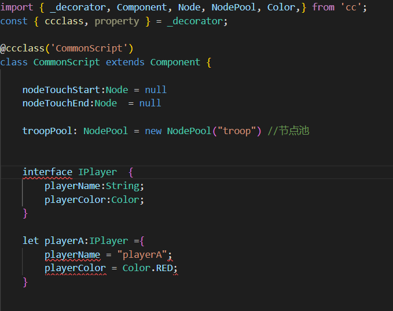Click the 'cc' module string
The width and height of the screenshot is (393, 311).
point(351,8)
